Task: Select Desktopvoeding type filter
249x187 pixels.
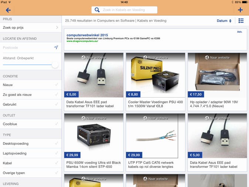Action: (31, 143)
